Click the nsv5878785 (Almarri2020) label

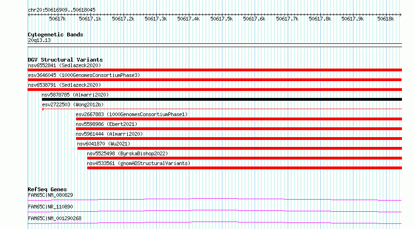coord(75,95)
